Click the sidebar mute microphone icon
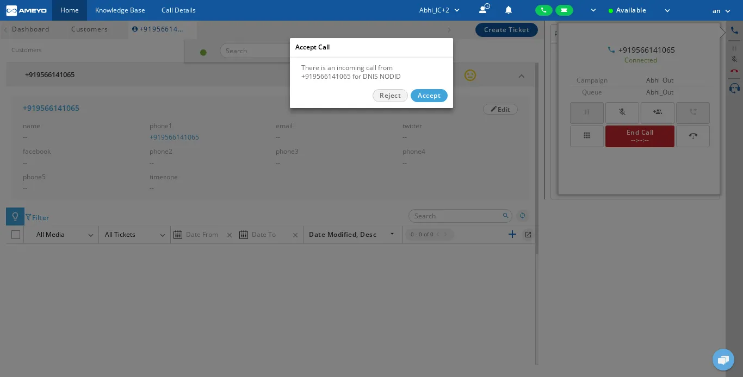This screenshot has height=377, width=743. coord(734,59)
